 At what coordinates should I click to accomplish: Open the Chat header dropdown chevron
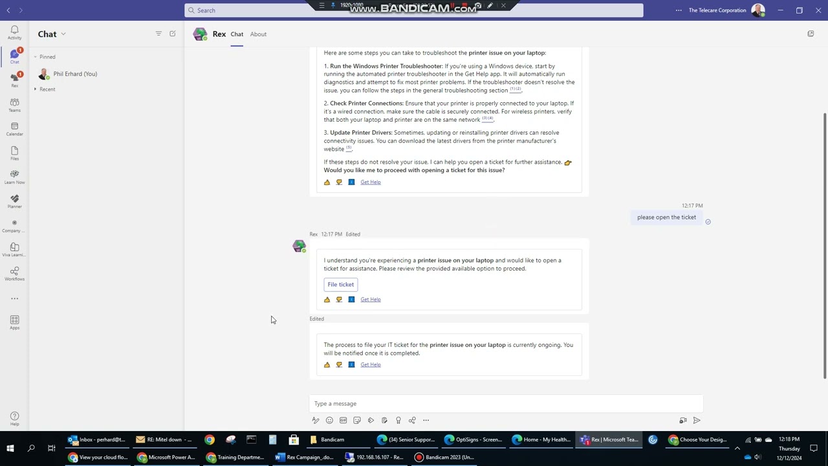pyautogui.click(x=63, y=34)
